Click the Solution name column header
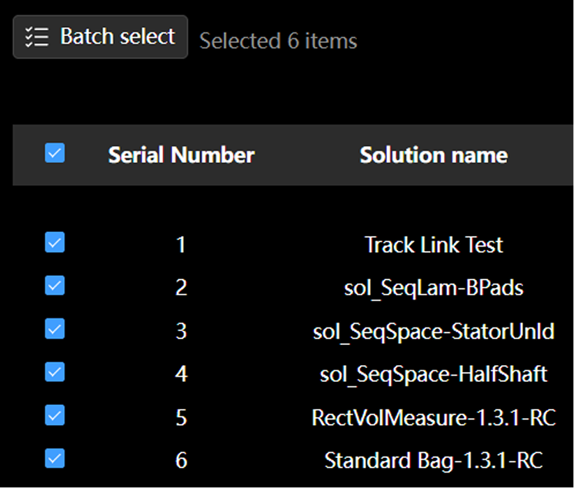Screen dimensions: 574x488 (433, 155)
